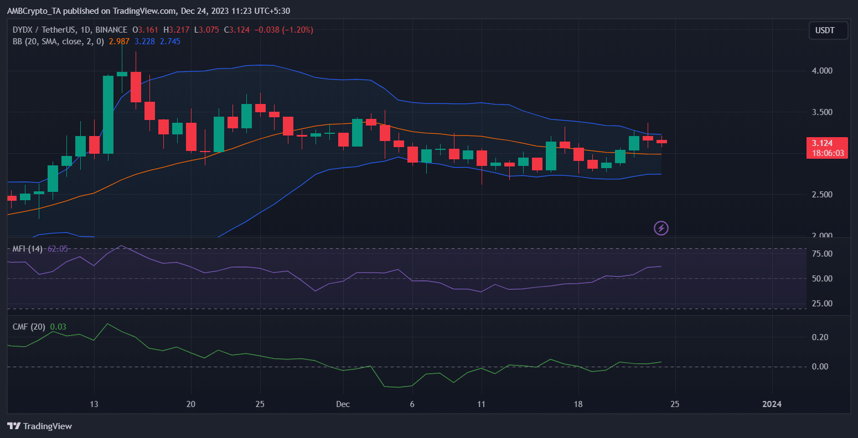This screenshot has height=438, width=858.
Task: Click the BB upper value 3.228
Action: pyautogui.click(x=144, y=41)
